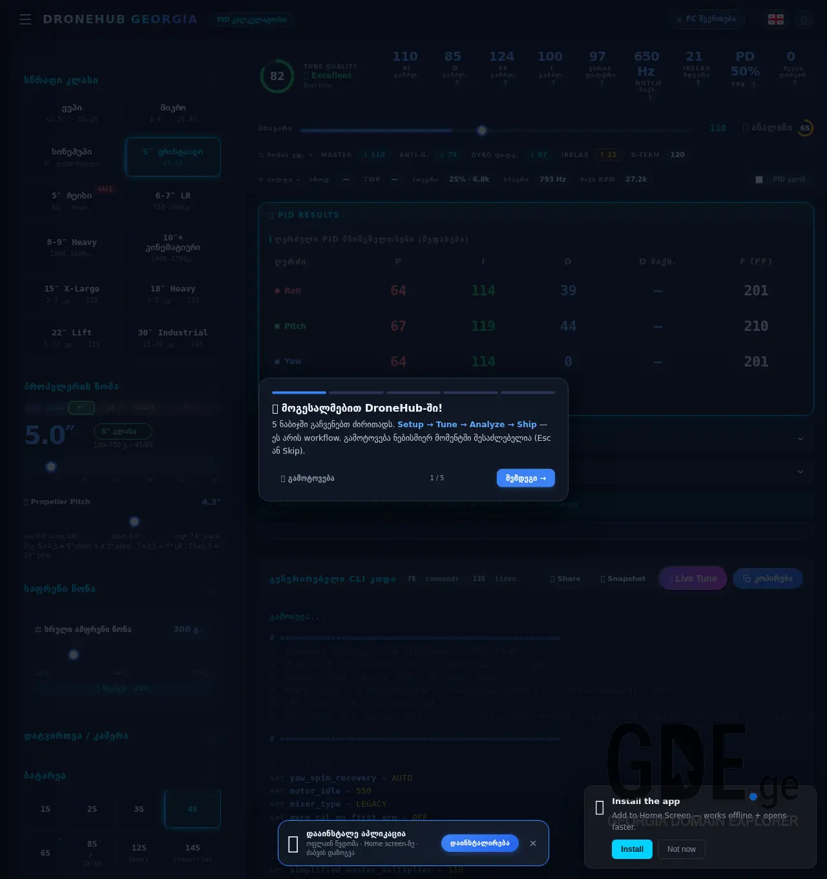Select the 10″+ კინემატიკური frame class

click(173, 247)
